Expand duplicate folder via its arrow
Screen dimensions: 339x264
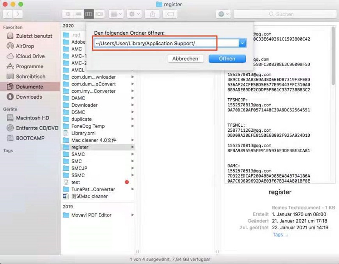click(132, 119)
